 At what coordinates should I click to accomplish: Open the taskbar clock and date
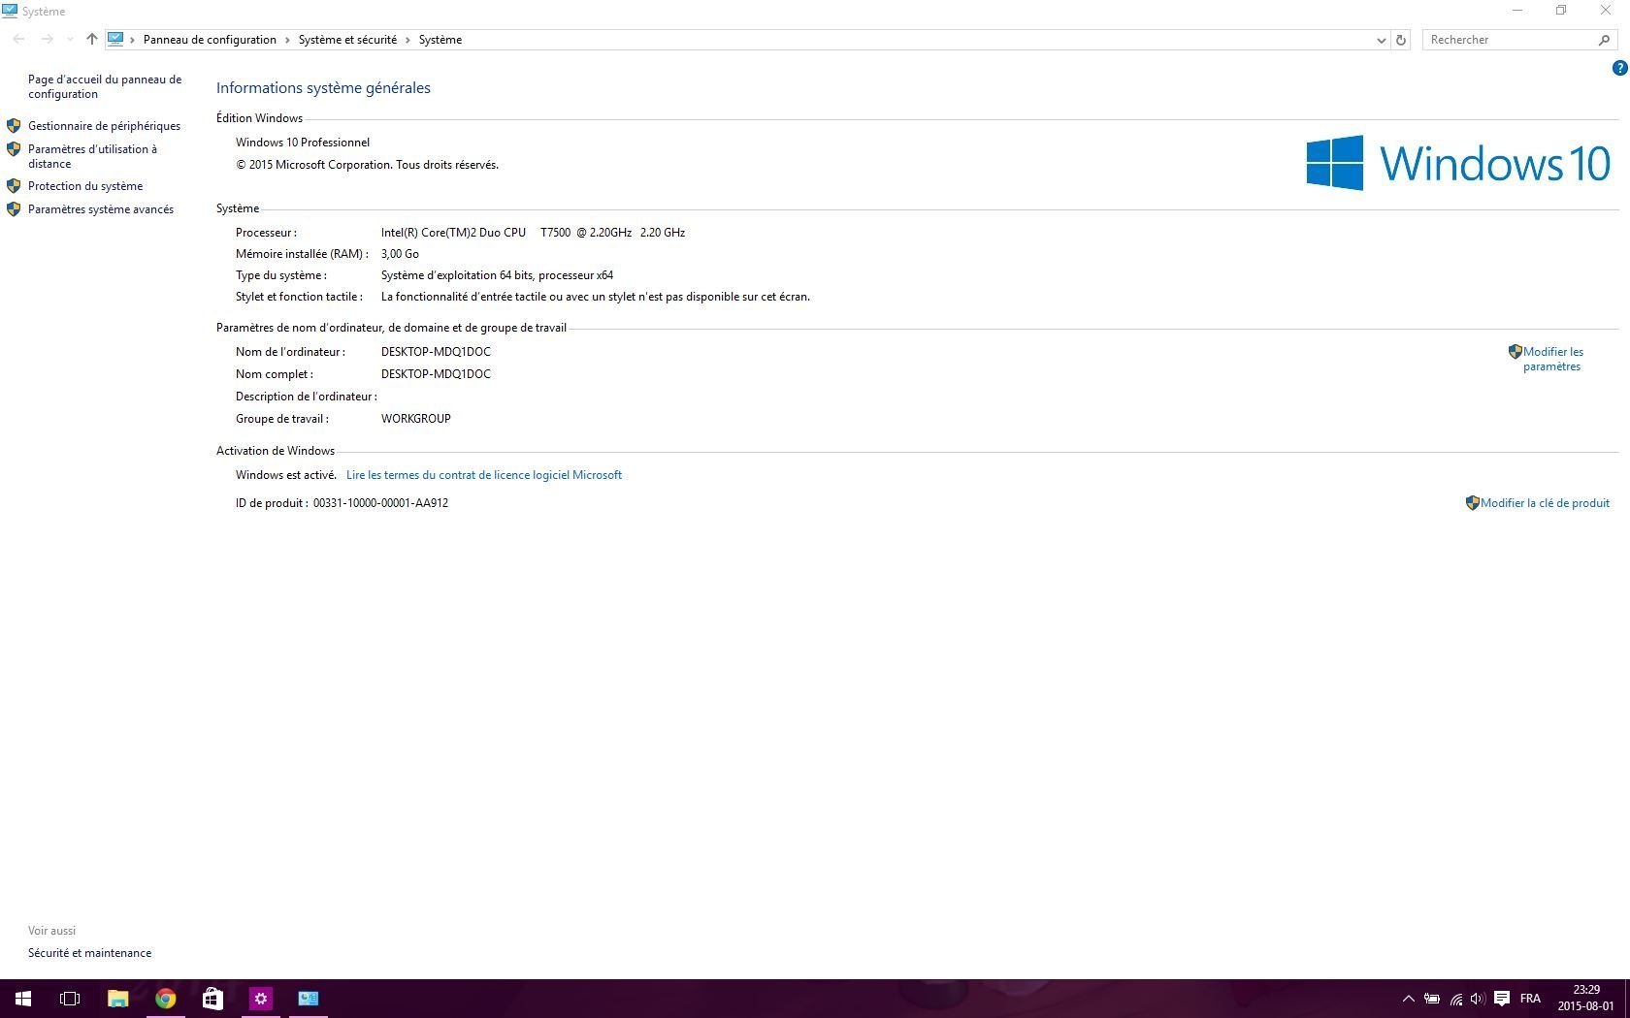coord(1586,999)
